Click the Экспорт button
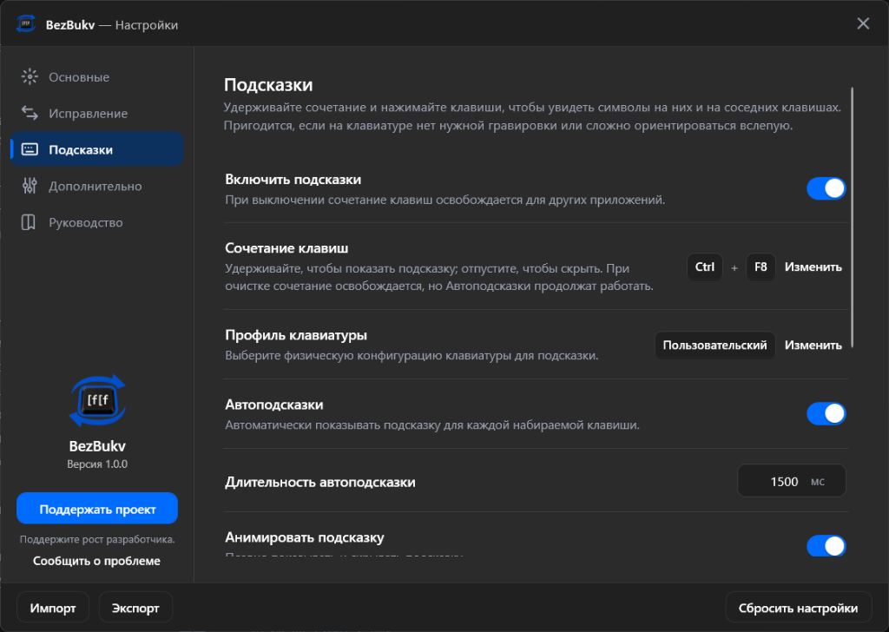 [135, 608]
